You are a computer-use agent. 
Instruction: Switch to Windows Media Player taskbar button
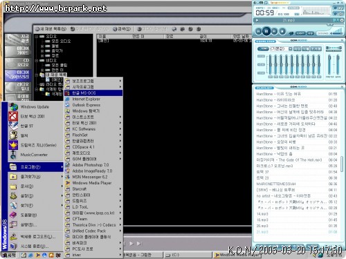click(237, 255)
